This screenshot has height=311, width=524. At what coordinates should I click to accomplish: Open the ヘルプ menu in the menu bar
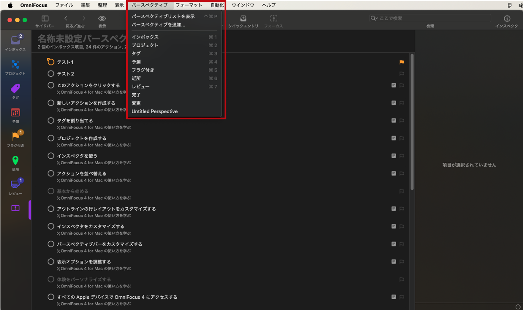click(x=269, y=5)
